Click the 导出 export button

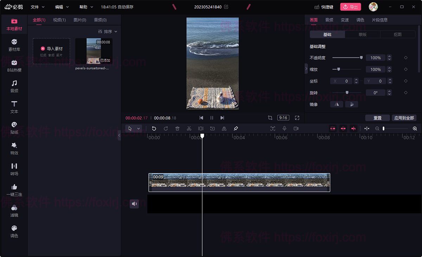(x=350, y=7)
